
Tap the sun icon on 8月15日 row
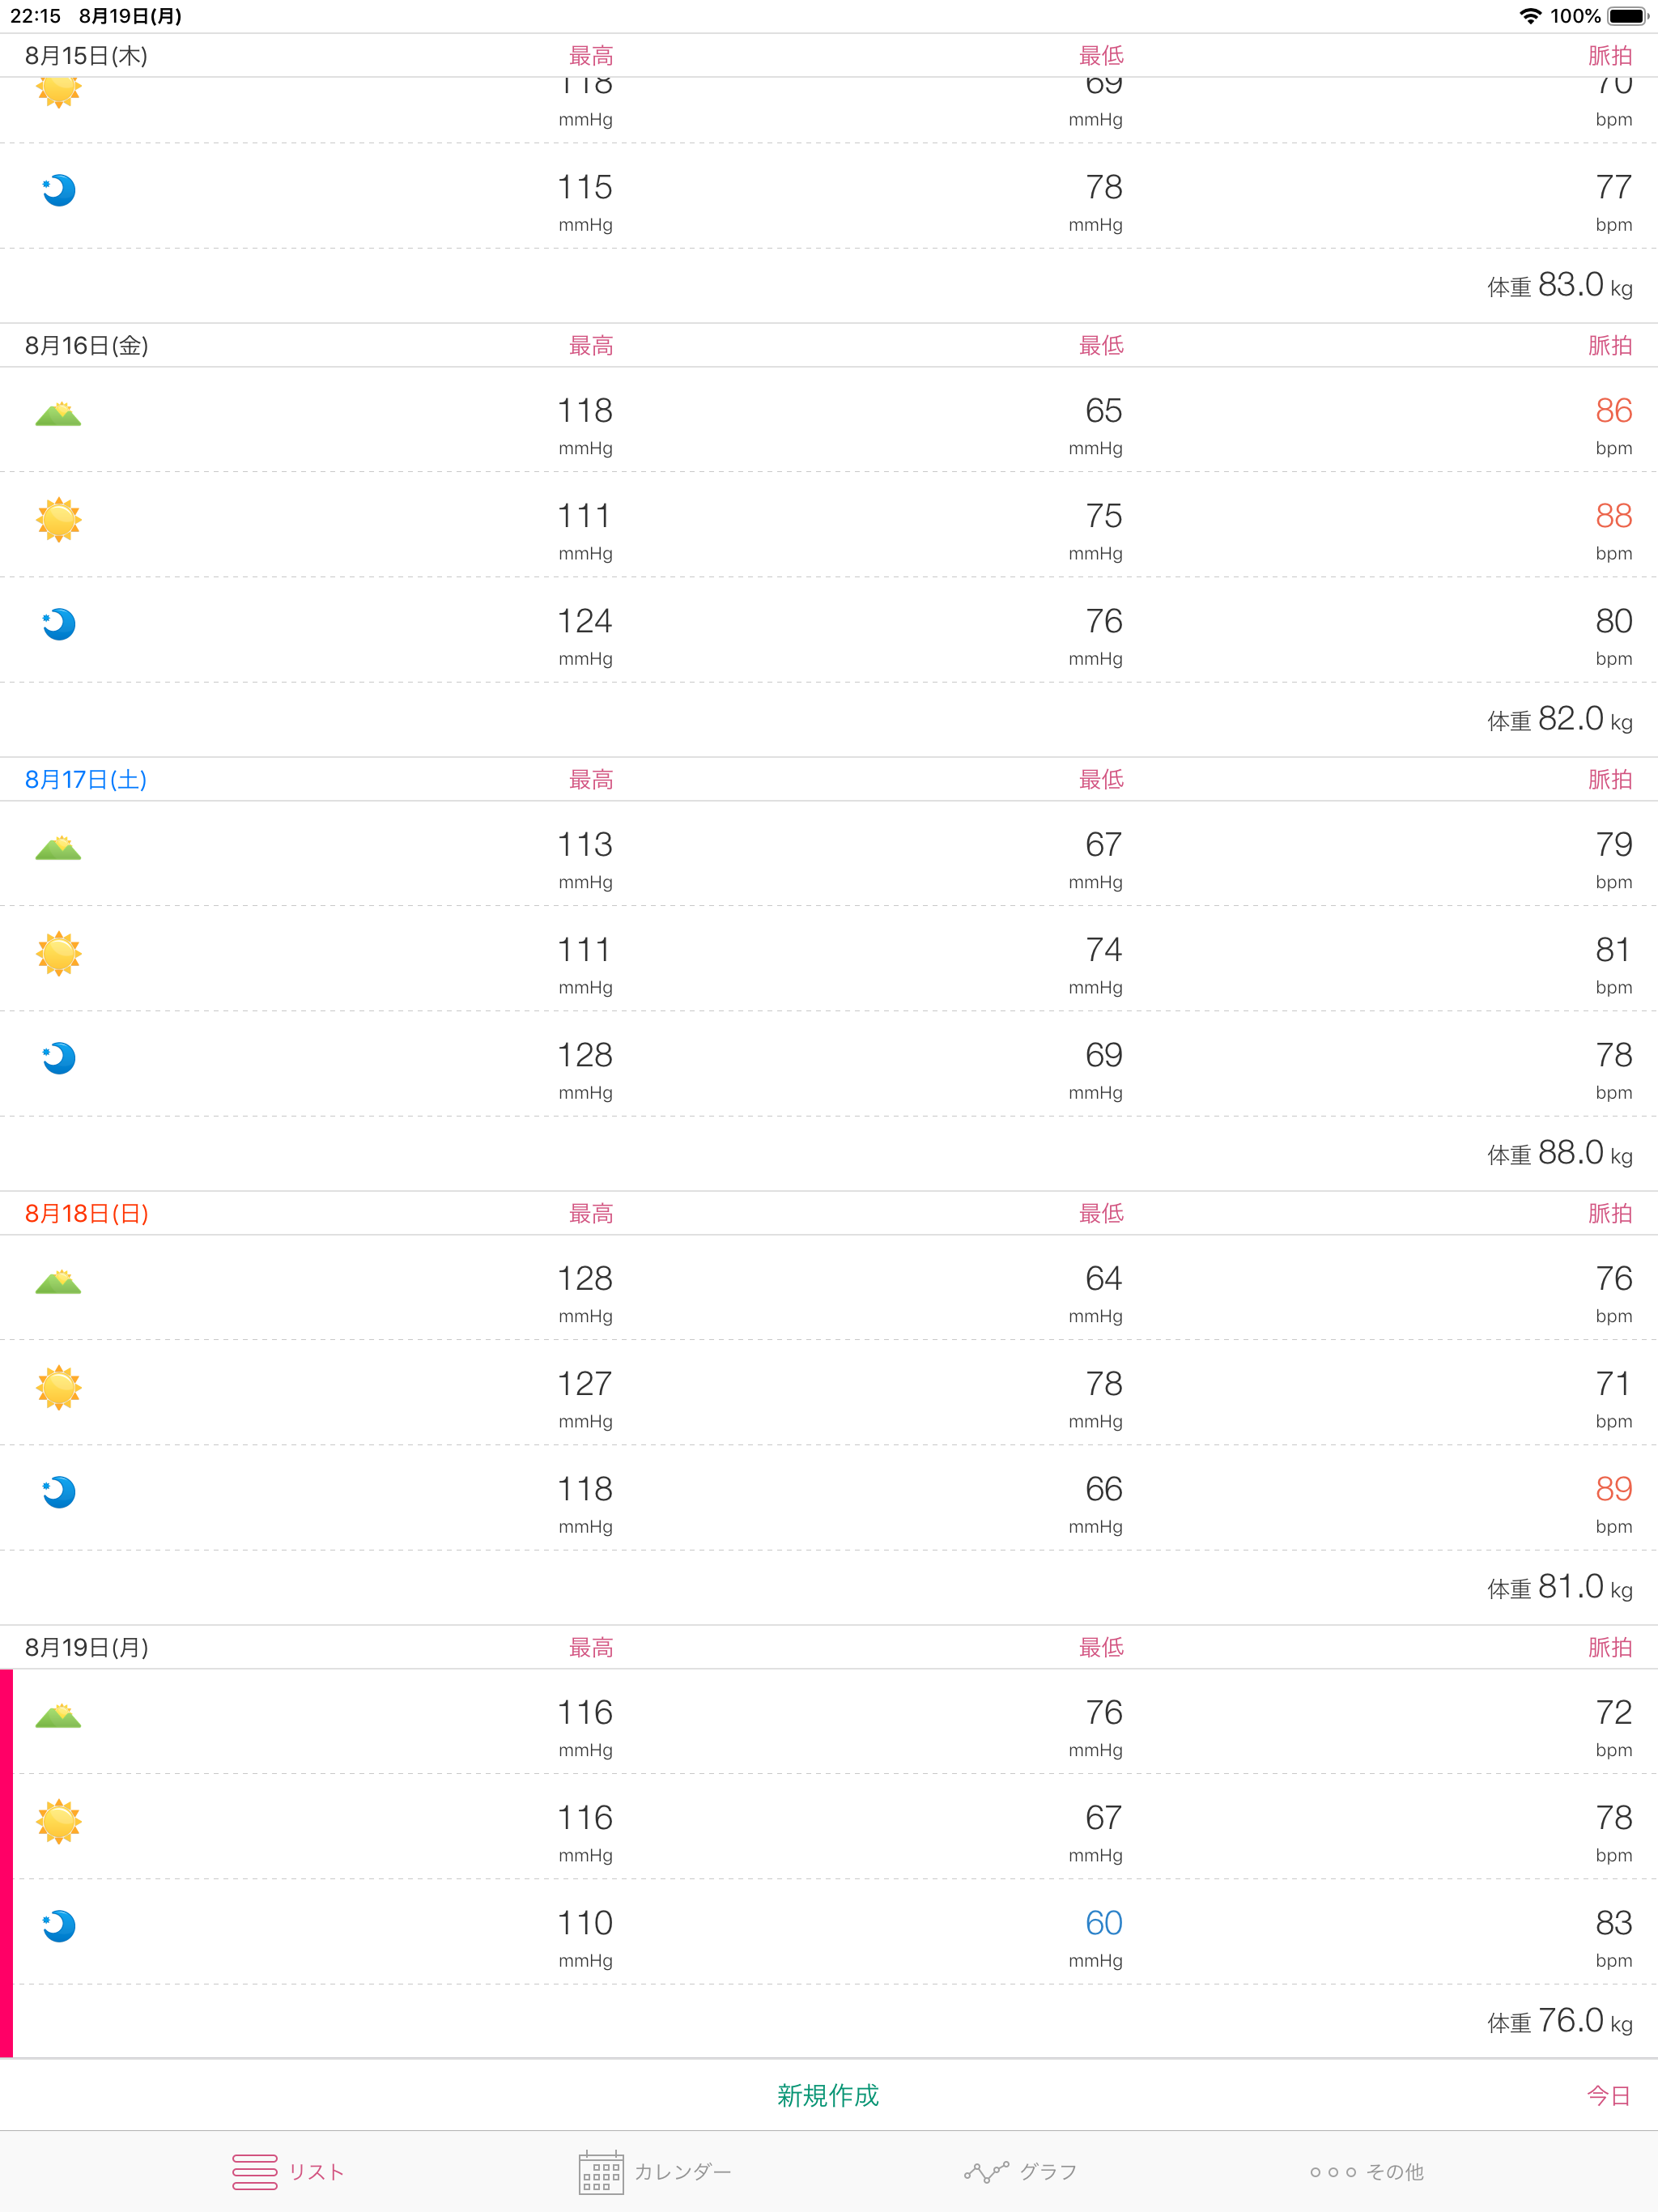point(58,92)
